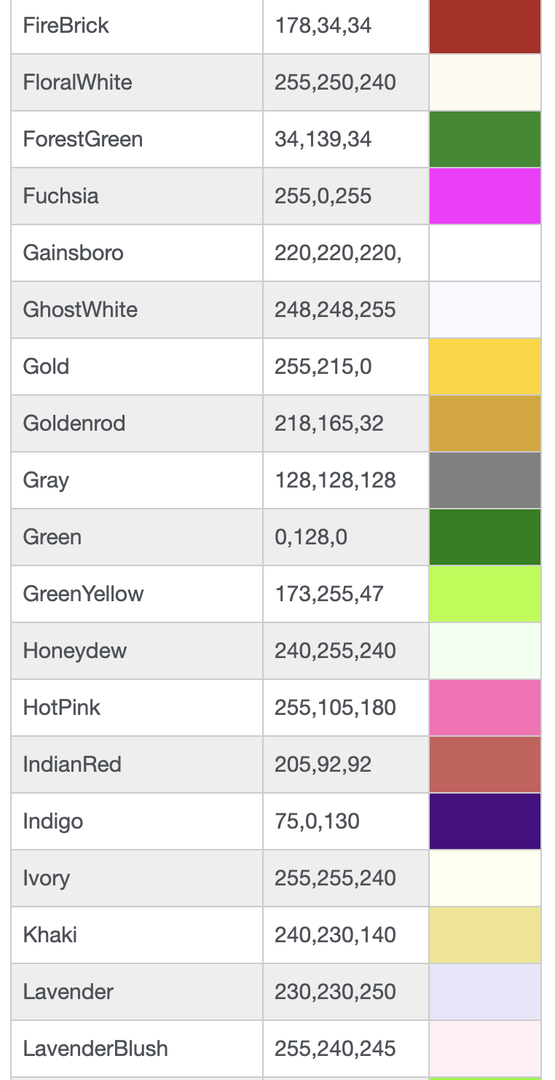555x1080 pixels.
Task: Click the Honeydew color name
Action: tap(75, 651)
